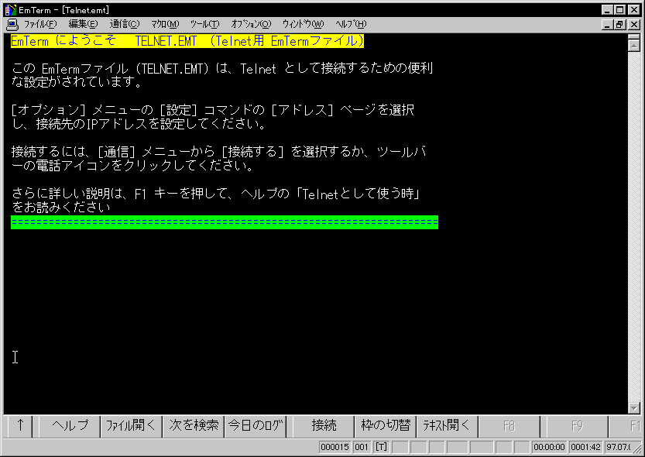Screen dimensions: 645x457
Task: Click the 接続 function key button
Action: pos(324,425)
